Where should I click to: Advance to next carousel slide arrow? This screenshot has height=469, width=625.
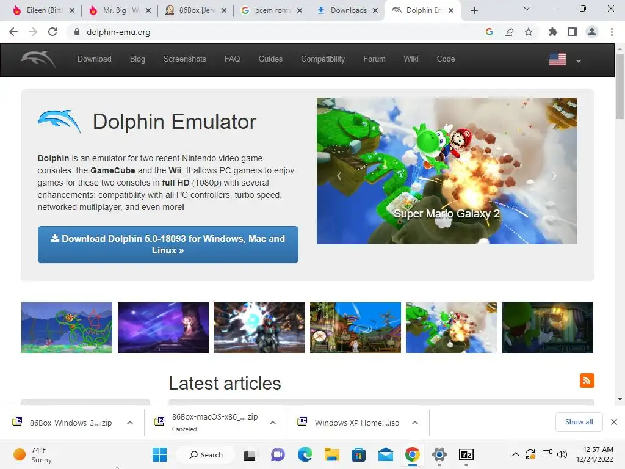554,176
